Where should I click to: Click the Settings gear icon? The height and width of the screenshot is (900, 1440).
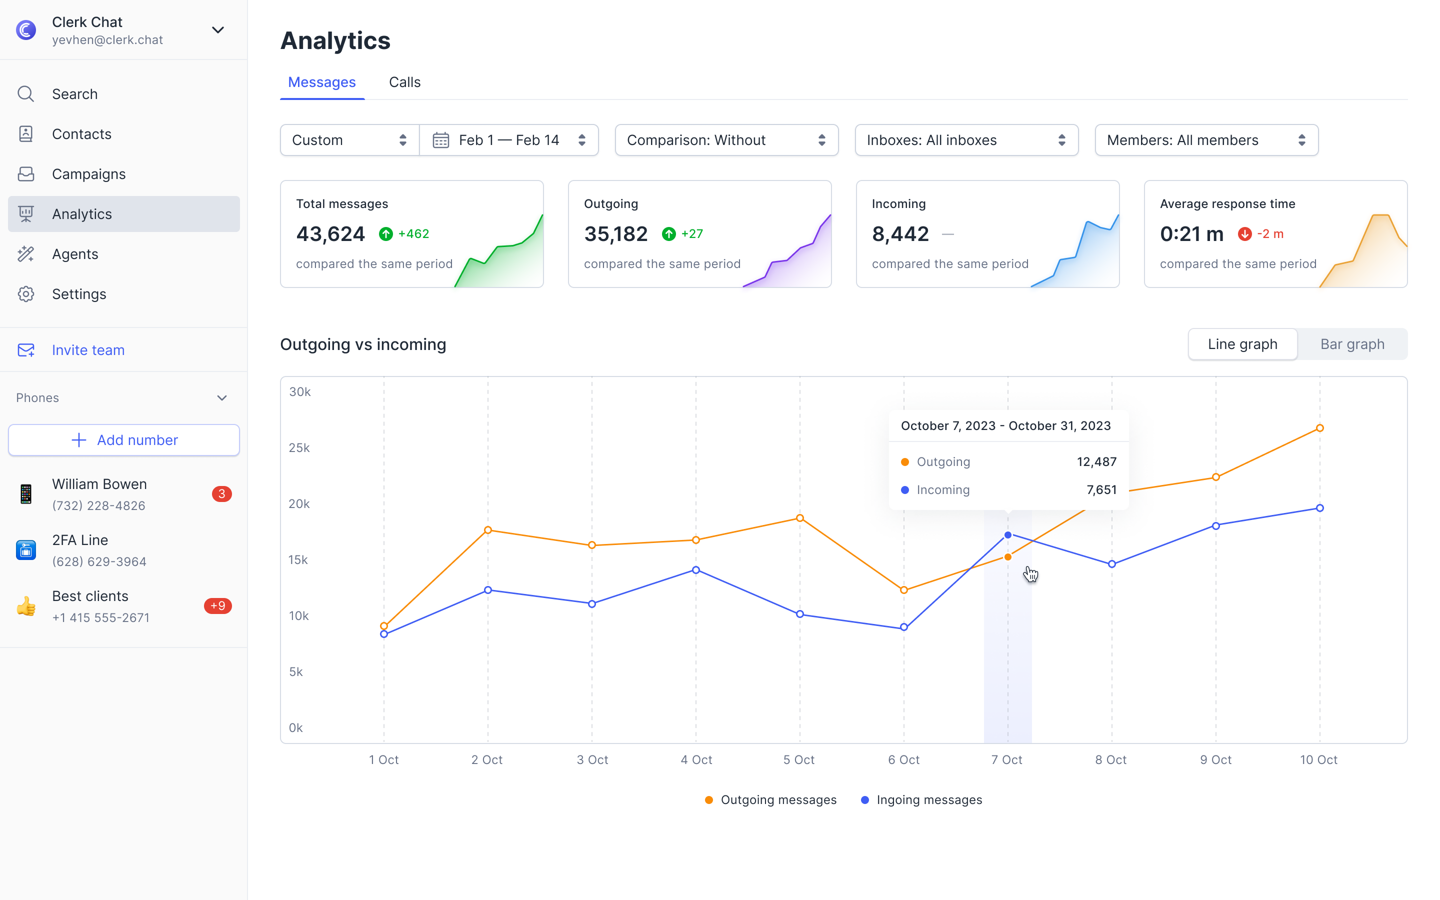point(25,294)
